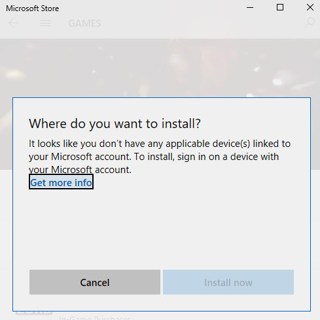Go back using the back arrow icon
This screenshot has height=320, width=320.
click(x=14, y=23)
